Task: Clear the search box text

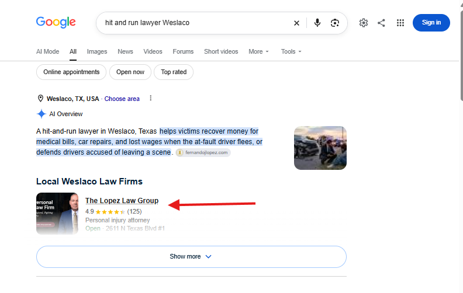Action: coord(296,23)
